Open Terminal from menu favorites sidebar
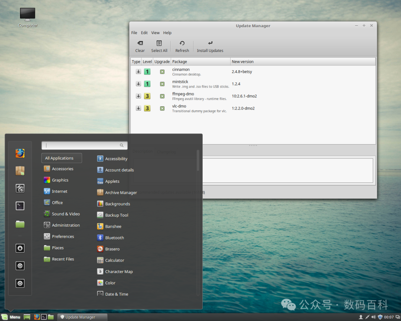The width and height of the screenshot is (401, 321). click(20, 206)
